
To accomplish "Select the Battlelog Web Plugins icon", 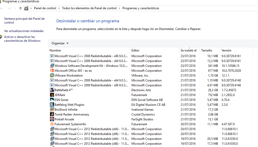I will [52, 105].
